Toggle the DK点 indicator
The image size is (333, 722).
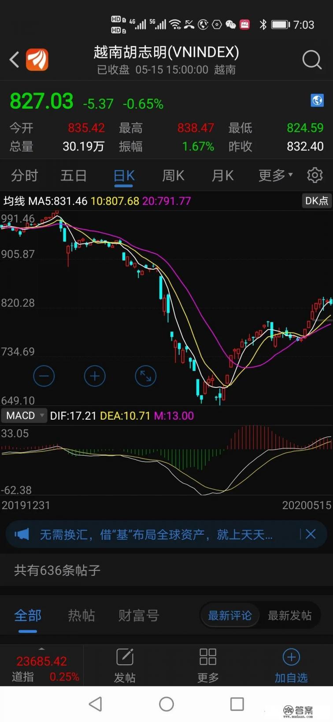[x=316, y=201]
